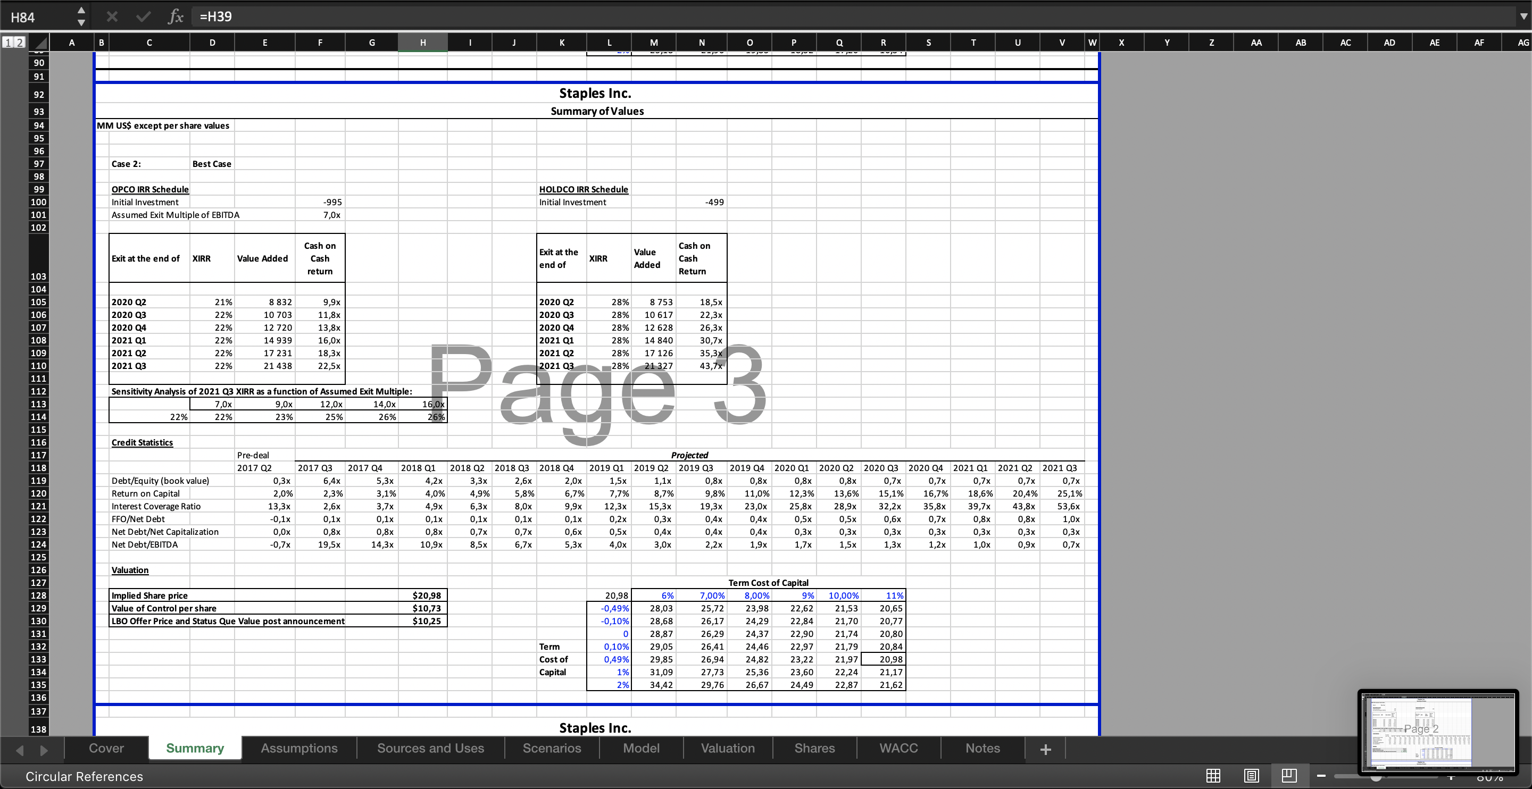Screen dimensions: 1532x789
Task: Add a new sheet with the plus button
Action: pos(1045,749)
